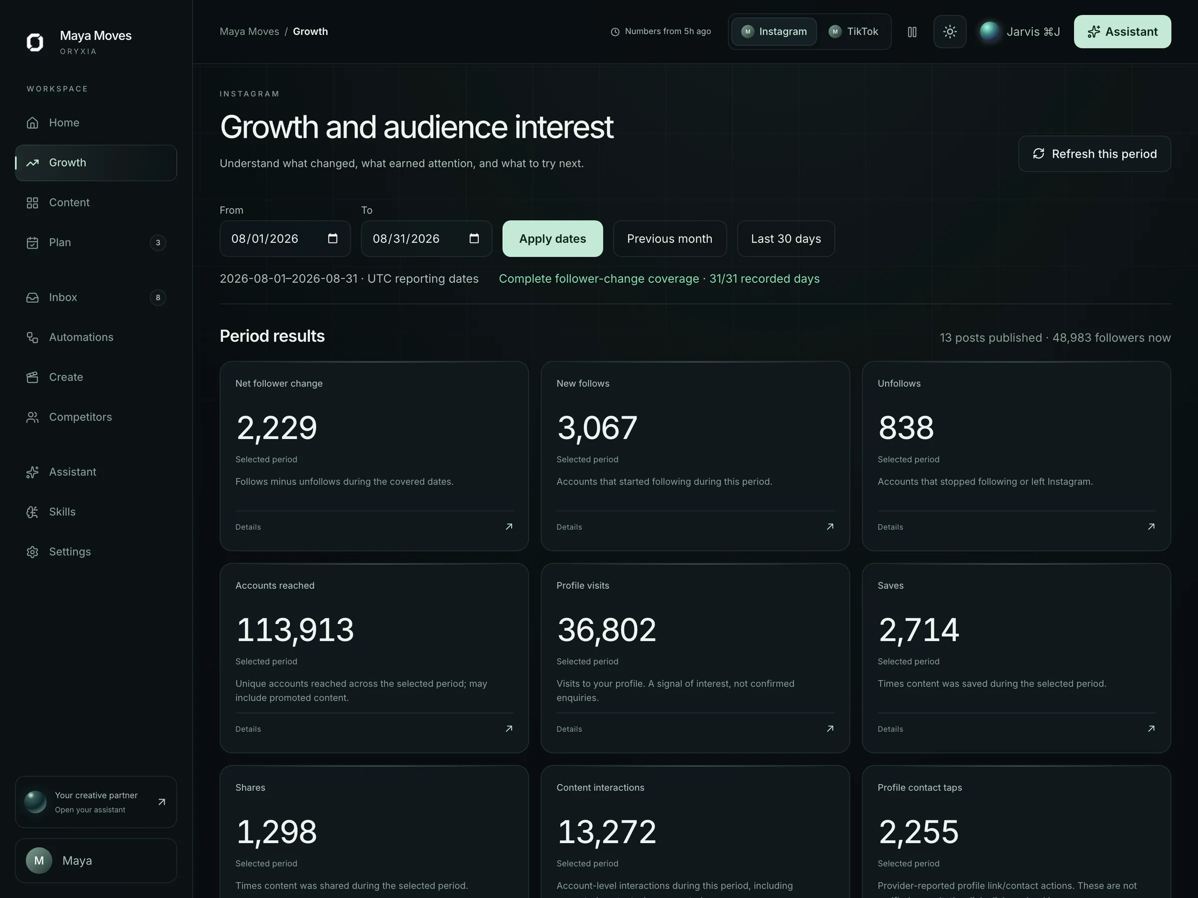1198x898 pixels.
Task: Click the 2,714 saves value
Action: click(918, 630)
